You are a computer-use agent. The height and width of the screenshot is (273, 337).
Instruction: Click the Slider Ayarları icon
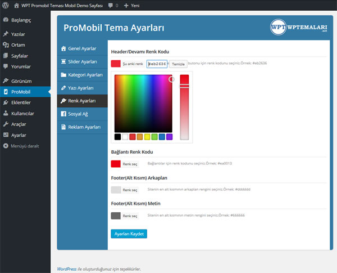[x=63, y=61]
